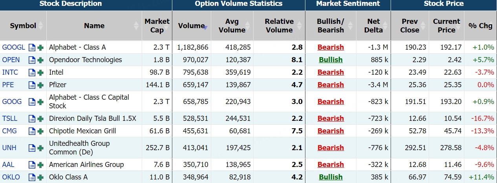Image resolution: width=497 pixels, height=183 pixels.
Task: Sort table by Current Price column
Action: (446, 26)
